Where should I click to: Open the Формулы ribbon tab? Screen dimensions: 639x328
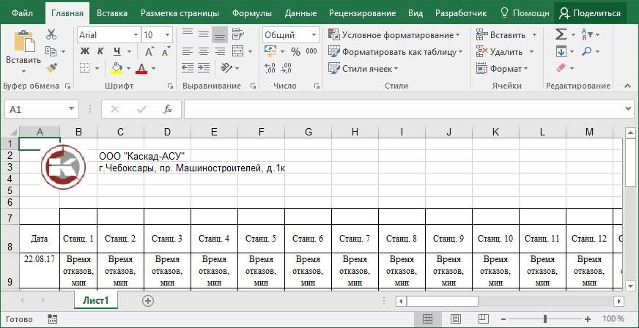251,13
